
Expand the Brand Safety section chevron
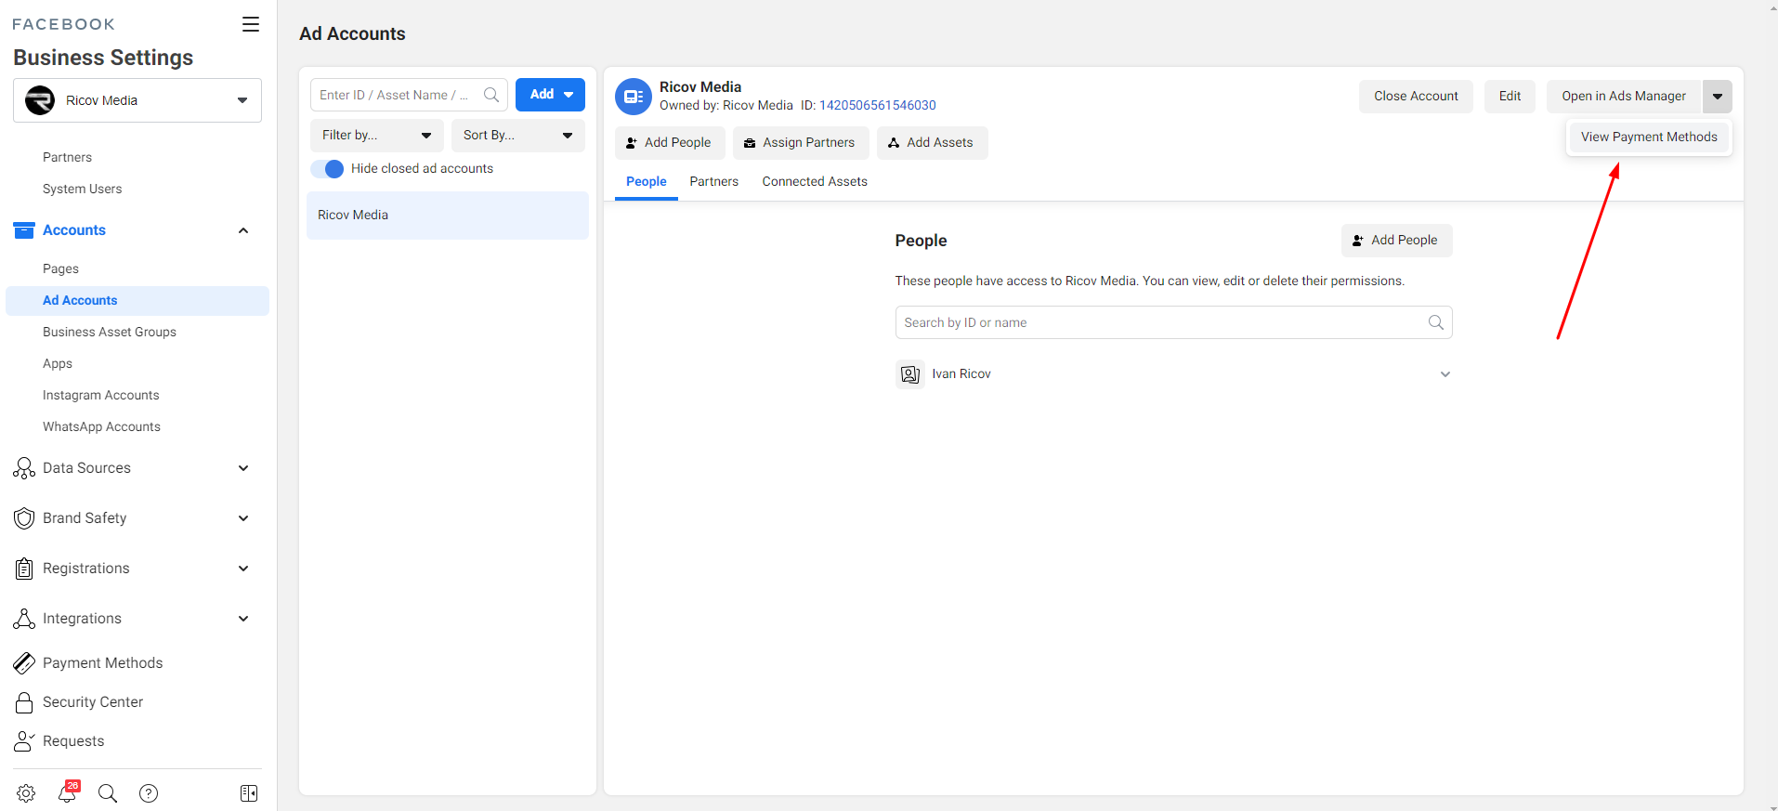coord(243,518)
